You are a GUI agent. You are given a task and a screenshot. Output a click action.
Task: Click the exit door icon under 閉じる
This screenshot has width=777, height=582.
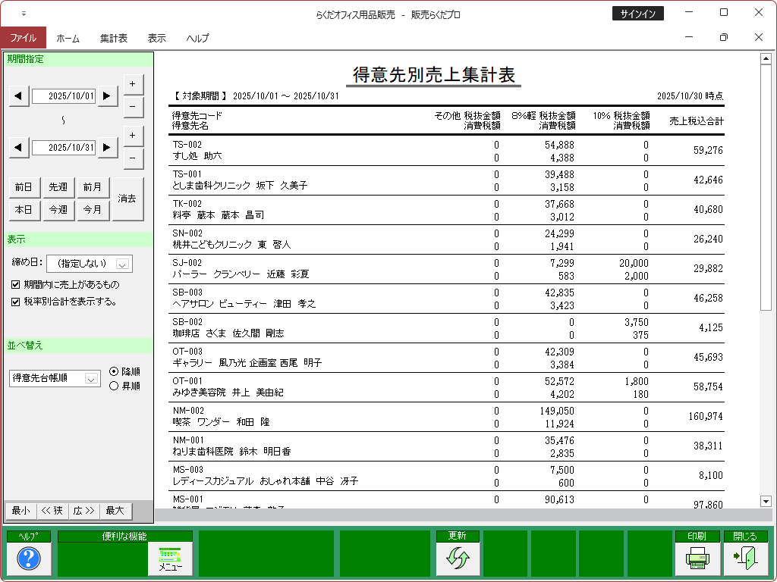coord(740,559)
